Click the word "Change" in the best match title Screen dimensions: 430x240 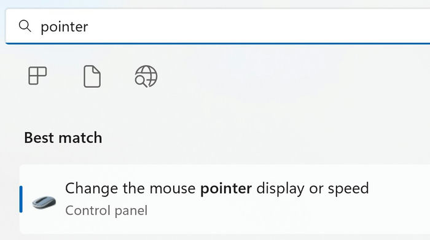coord(92,188)
